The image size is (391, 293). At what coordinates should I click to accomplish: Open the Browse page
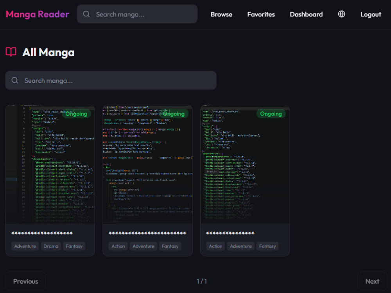pyautogui.click(x=221, y=14)
